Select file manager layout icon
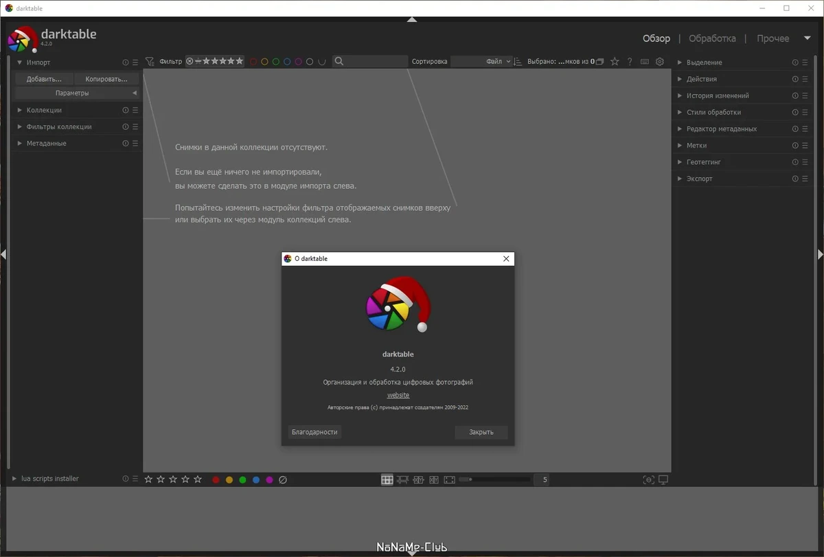Viewport: 824px width, 557px height. point(387,479)
